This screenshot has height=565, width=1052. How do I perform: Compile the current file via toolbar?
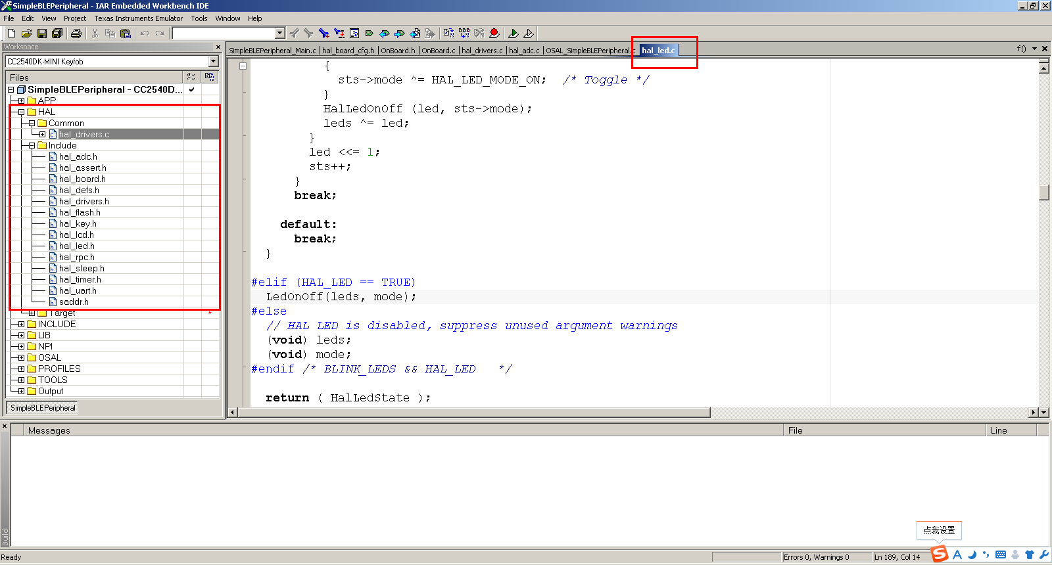click(448, 34)
